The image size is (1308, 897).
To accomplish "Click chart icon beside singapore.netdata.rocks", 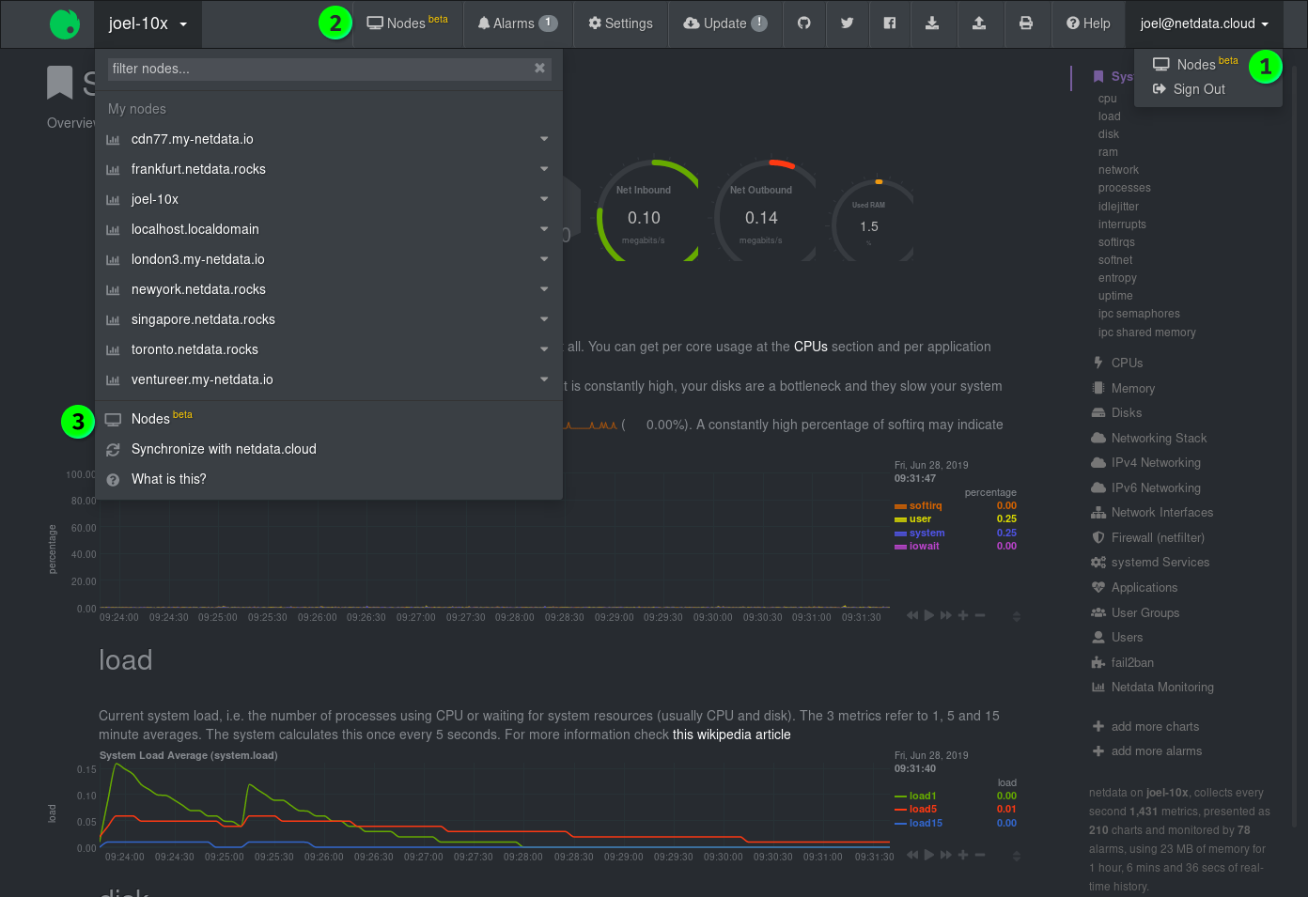I will (113, 319).
